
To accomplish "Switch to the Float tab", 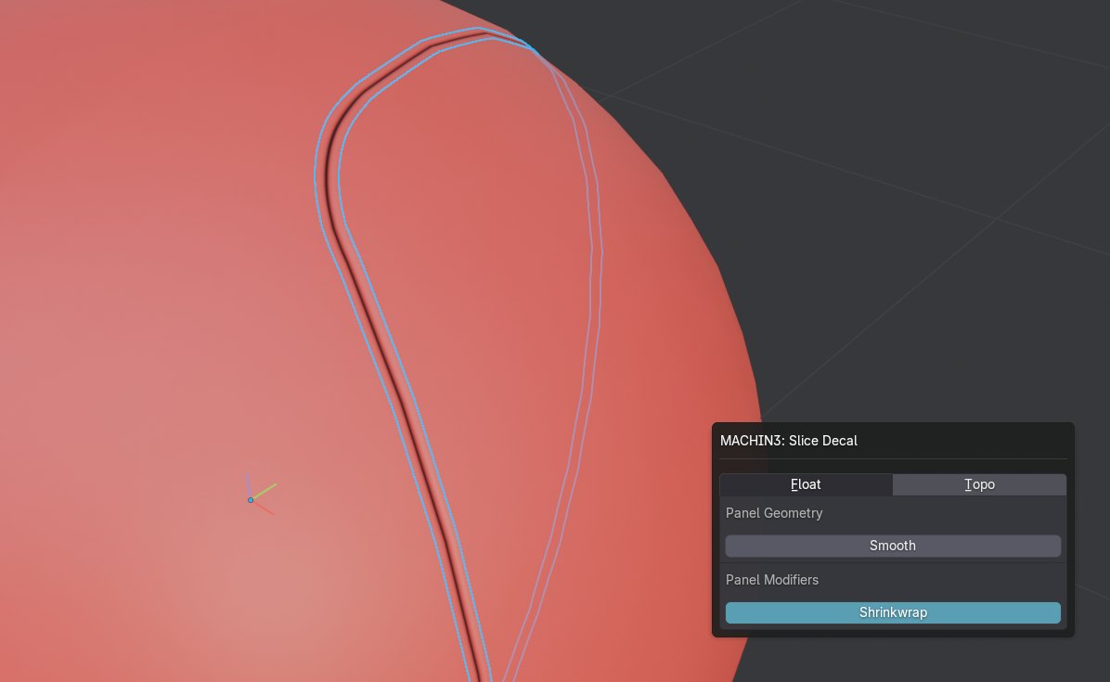I will [806, 484].
